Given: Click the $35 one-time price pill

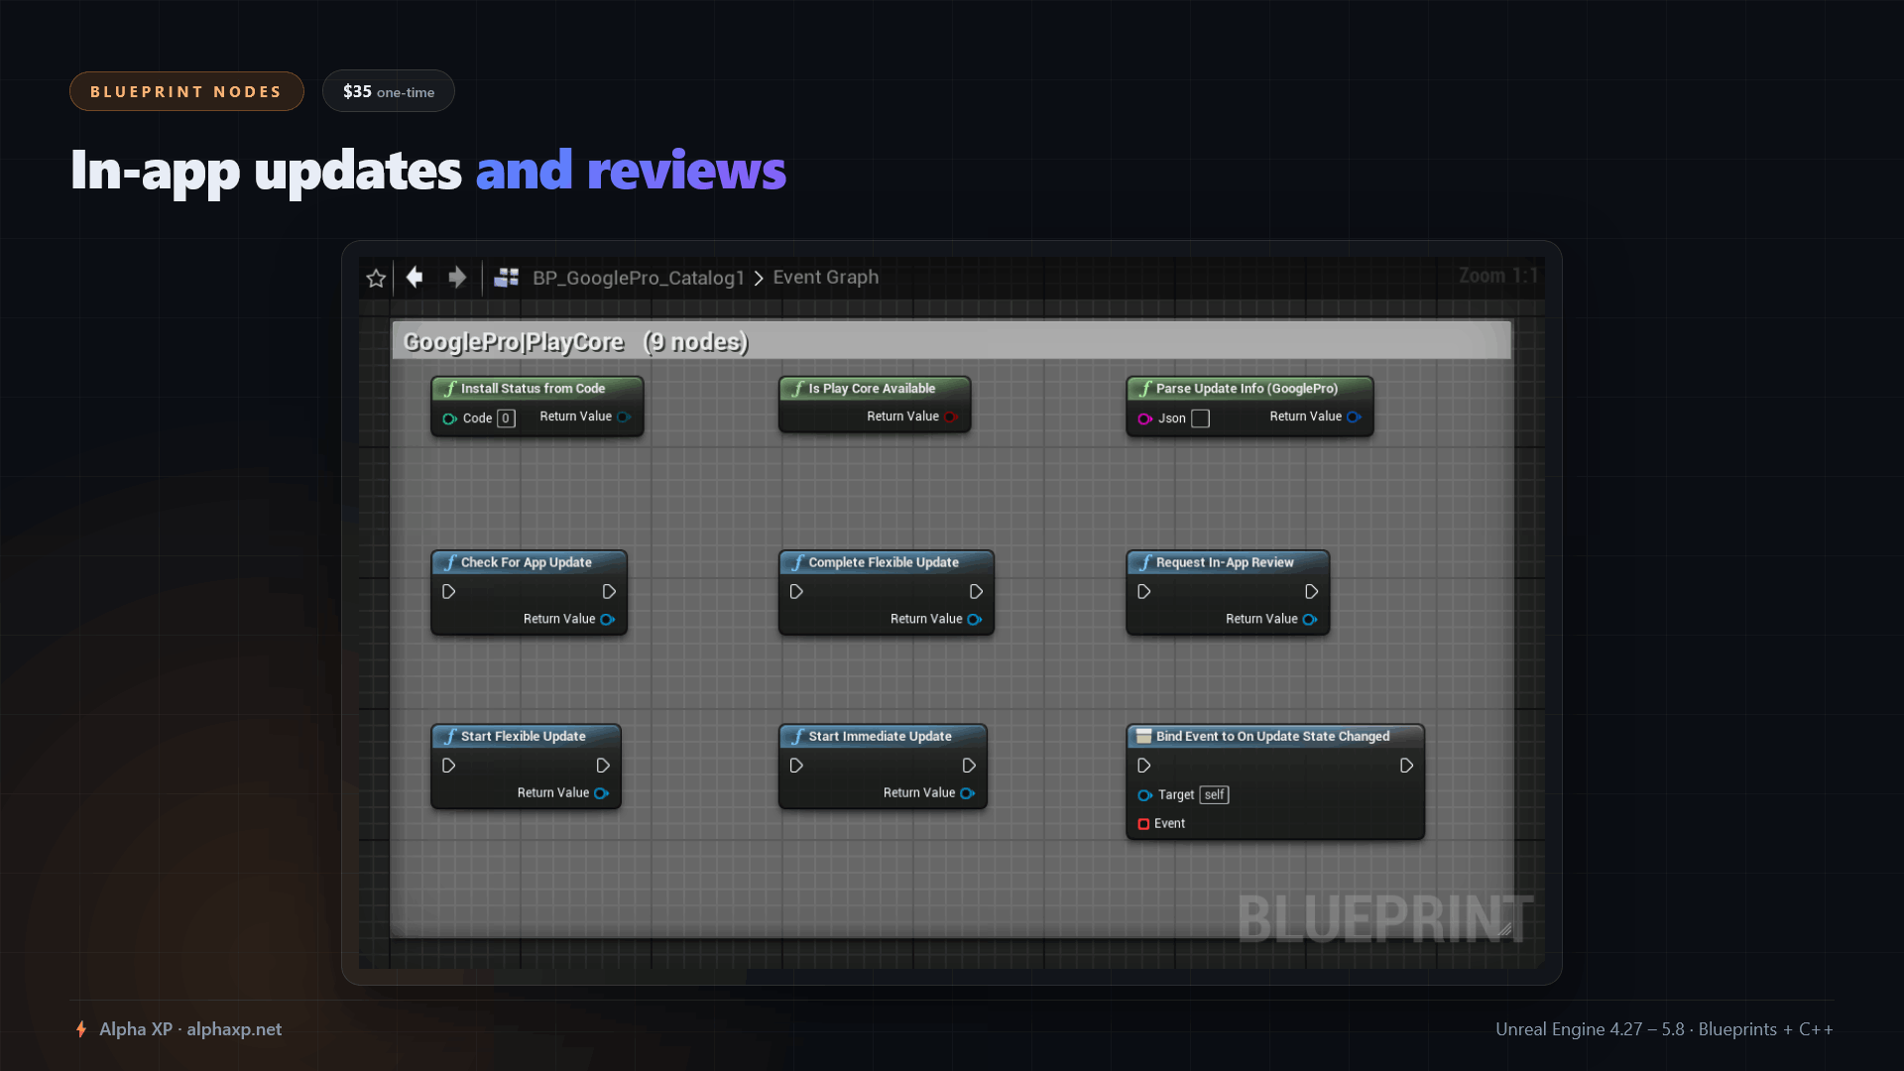Looking at the screenshot, I should click(x=389, y=91).
